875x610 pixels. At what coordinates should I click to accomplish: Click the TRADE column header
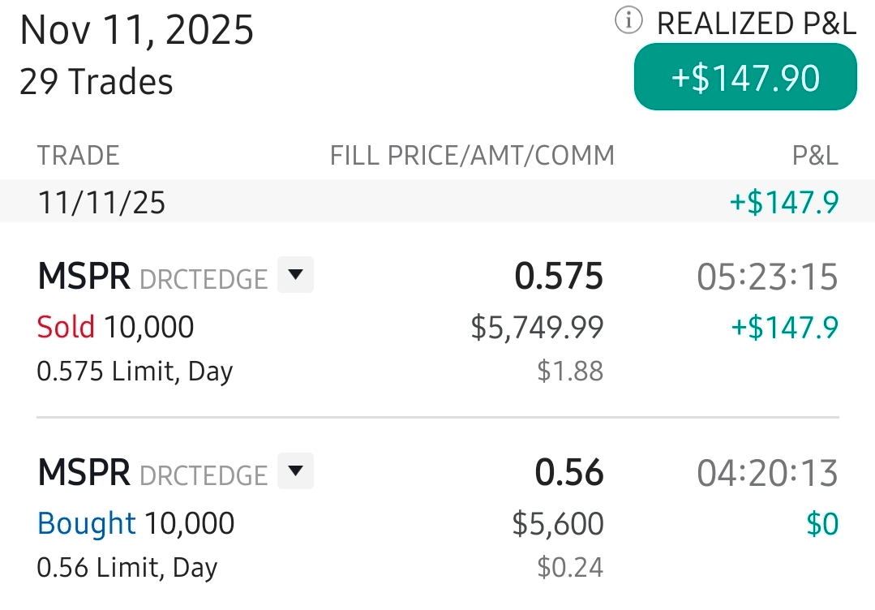[x=78, y=155]
